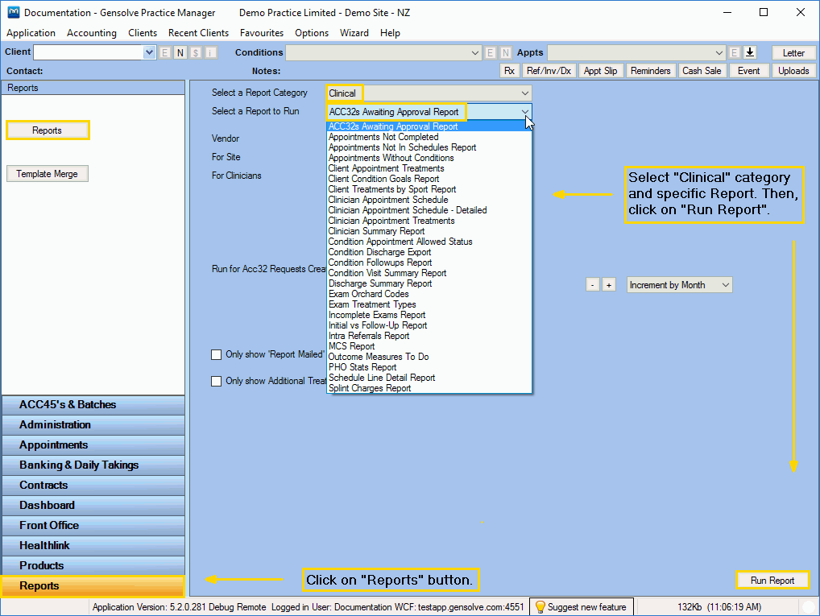Select Clinician Appointment Schedule - Detailed
Image resolution: width=820 pixels, height=616 pixels.
pyautogui.click(x=429, y=210)
